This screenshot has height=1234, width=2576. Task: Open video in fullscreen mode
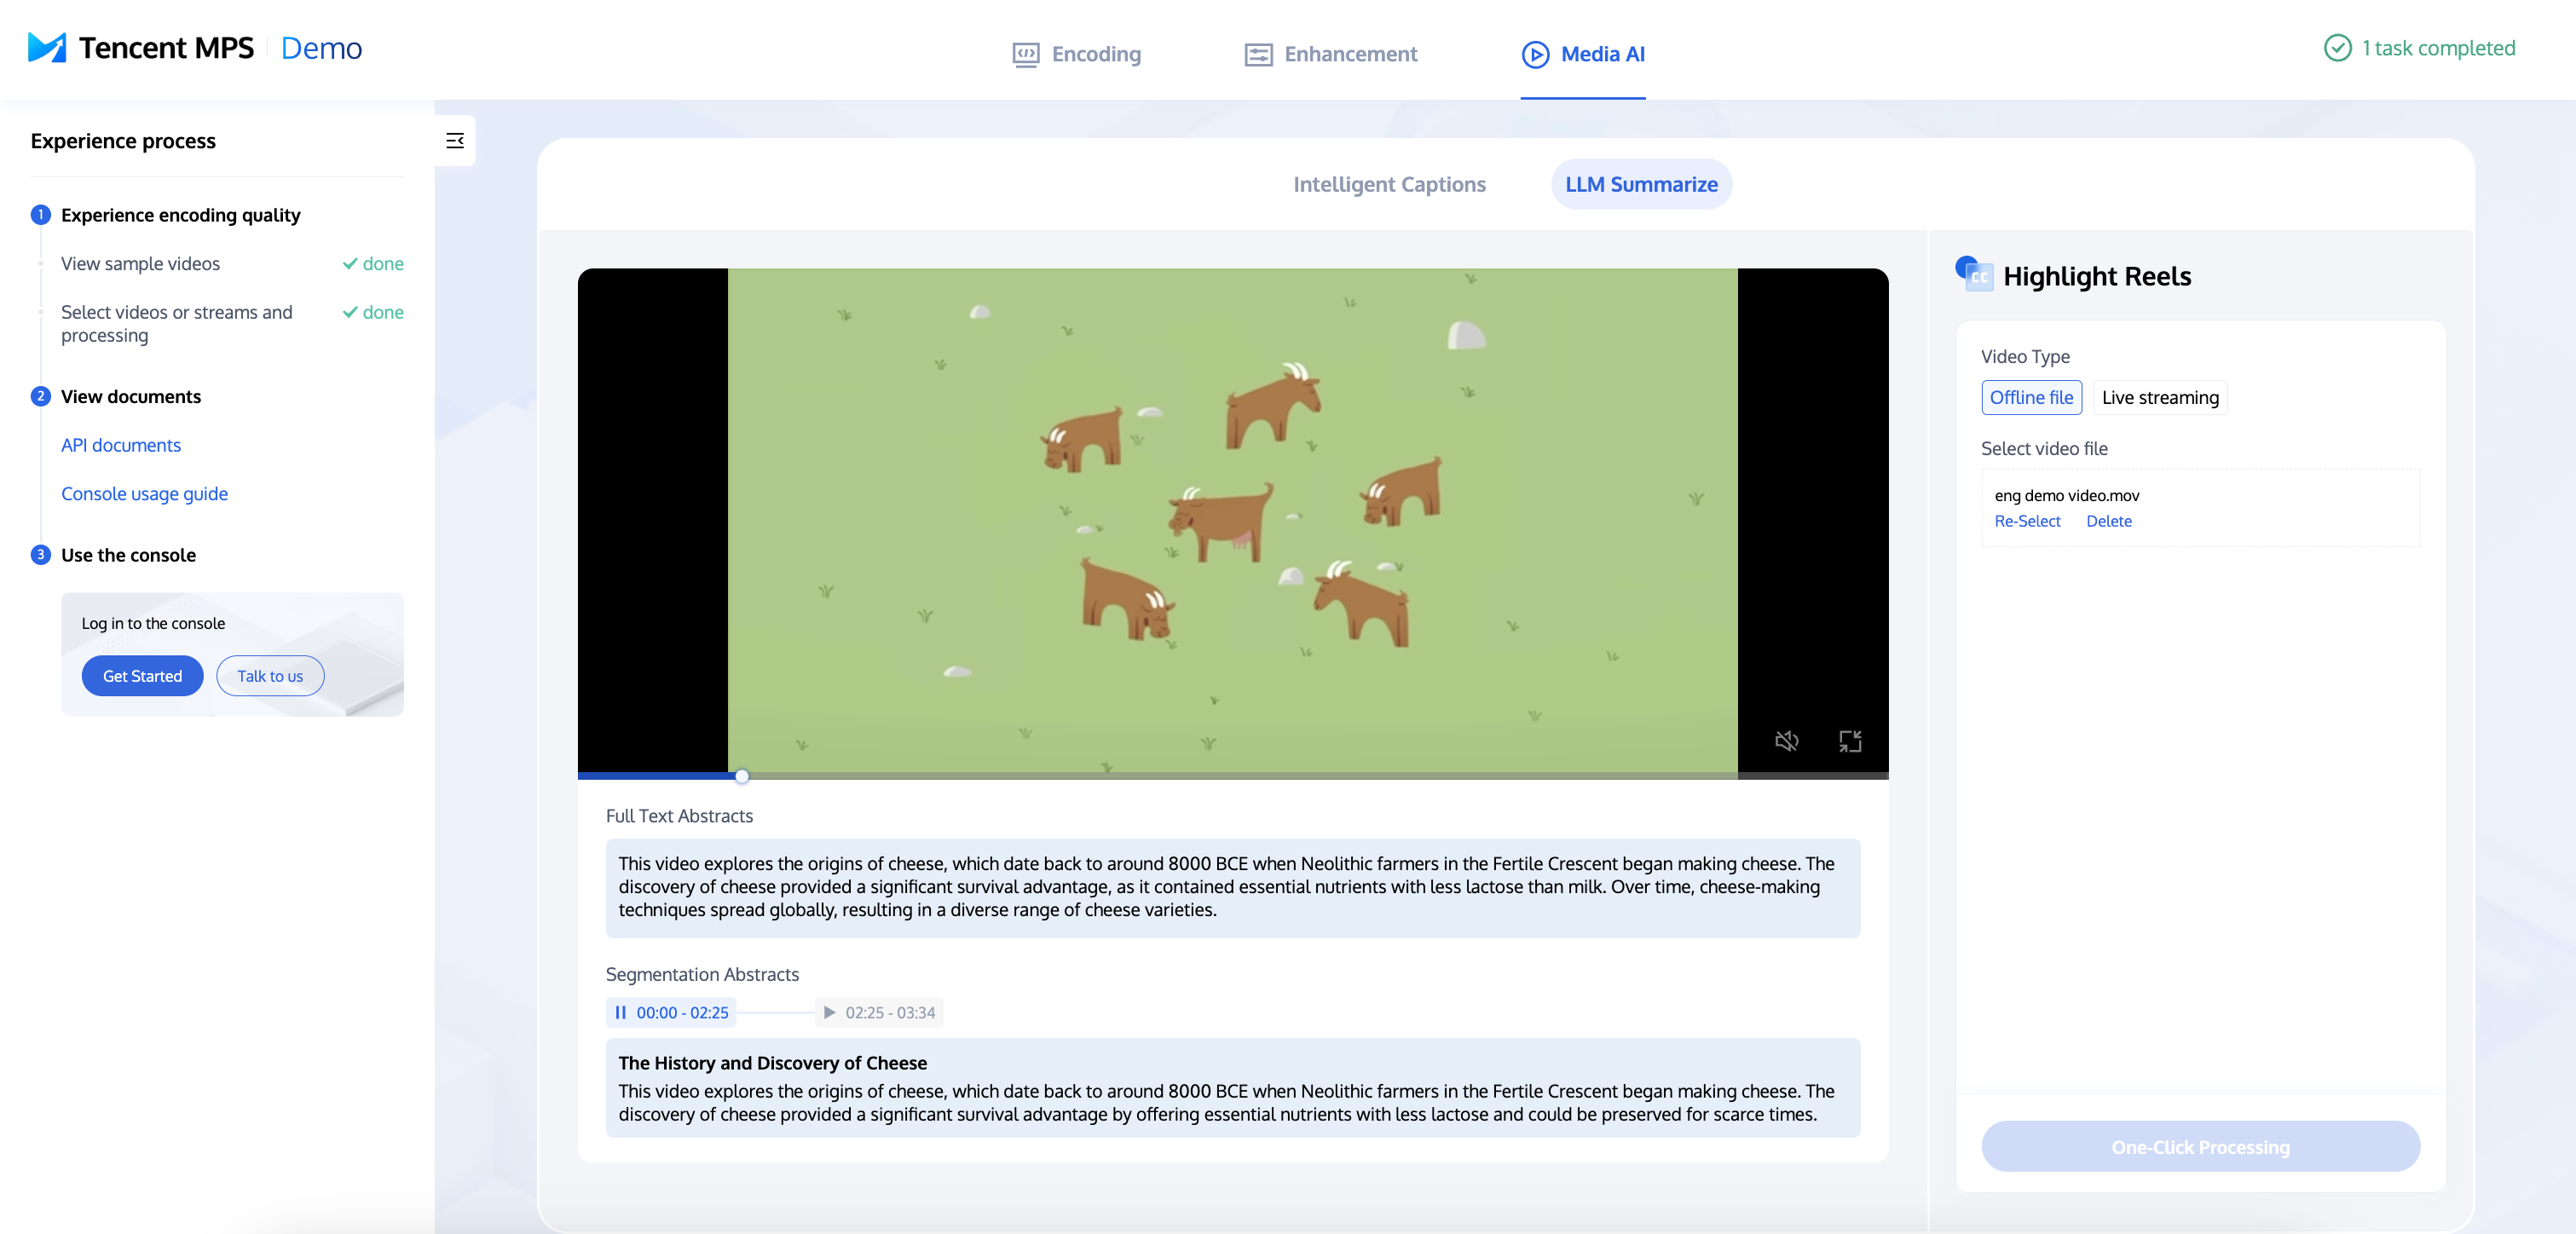pos(1850,741)
